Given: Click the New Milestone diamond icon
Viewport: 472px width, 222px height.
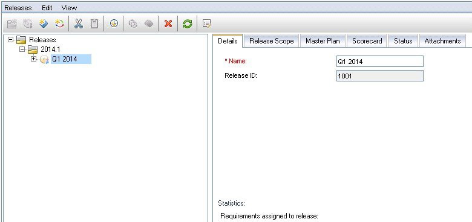Looking at the screenshot, I should 44,24.
